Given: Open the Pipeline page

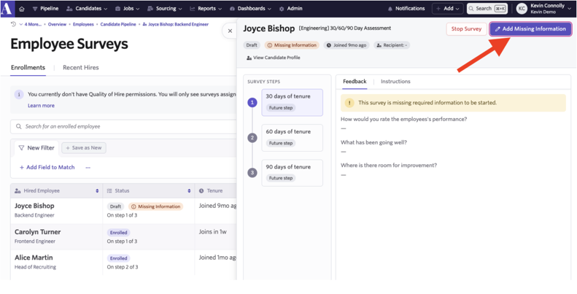Looking at the screenshot, I should (45, 9).
